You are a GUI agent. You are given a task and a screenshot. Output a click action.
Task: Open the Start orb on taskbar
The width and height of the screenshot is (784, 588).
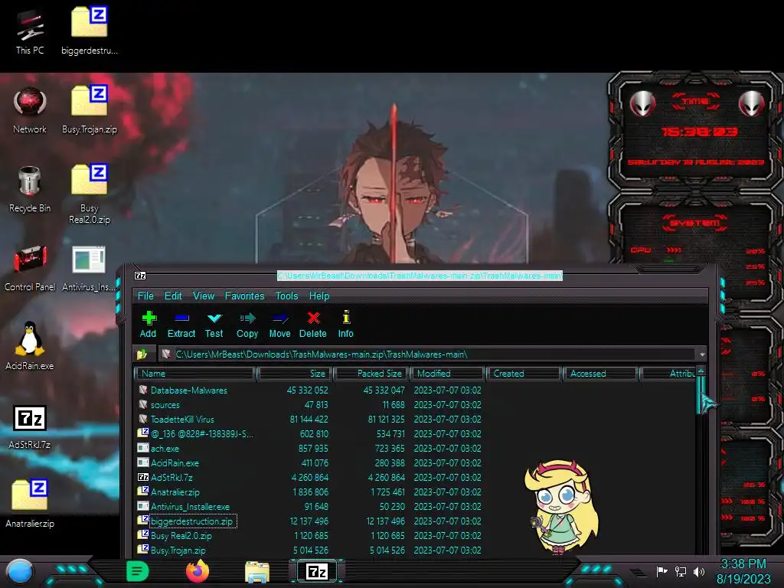click(x=20, y=572)
